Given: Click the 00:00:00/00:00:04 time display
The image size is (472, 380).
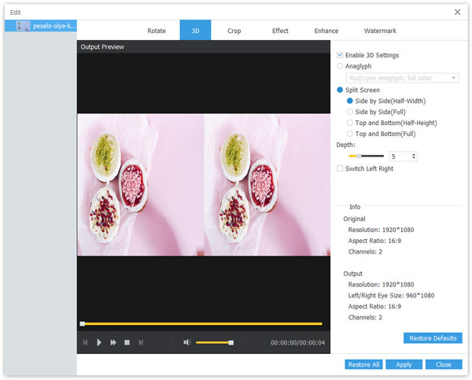Looking at the screenshot, I should click(x=297, y=343).
